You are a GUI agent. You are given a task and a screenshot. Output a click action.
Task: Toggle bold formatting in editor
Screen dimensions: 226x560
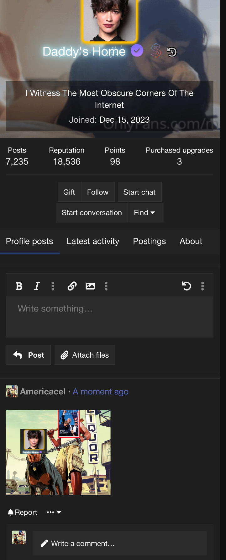(19, 286)
